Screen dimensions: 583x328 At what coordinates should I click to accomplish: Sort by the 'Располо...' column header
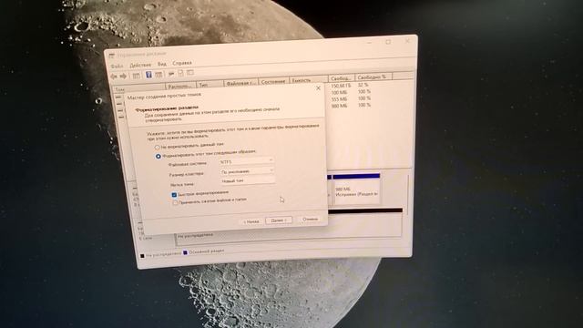click(180, 86)
